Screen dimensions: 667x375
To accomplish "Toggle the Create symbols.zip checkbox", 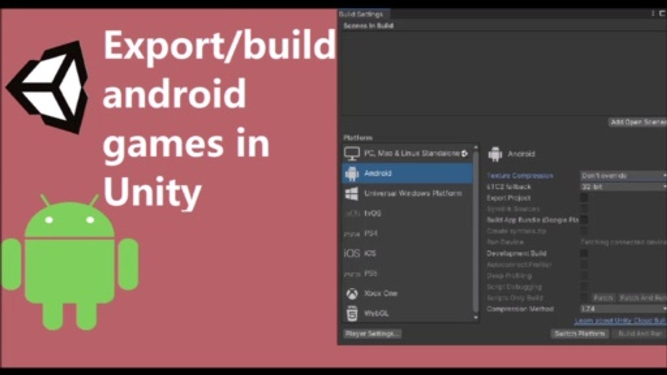I will point(584,231).
